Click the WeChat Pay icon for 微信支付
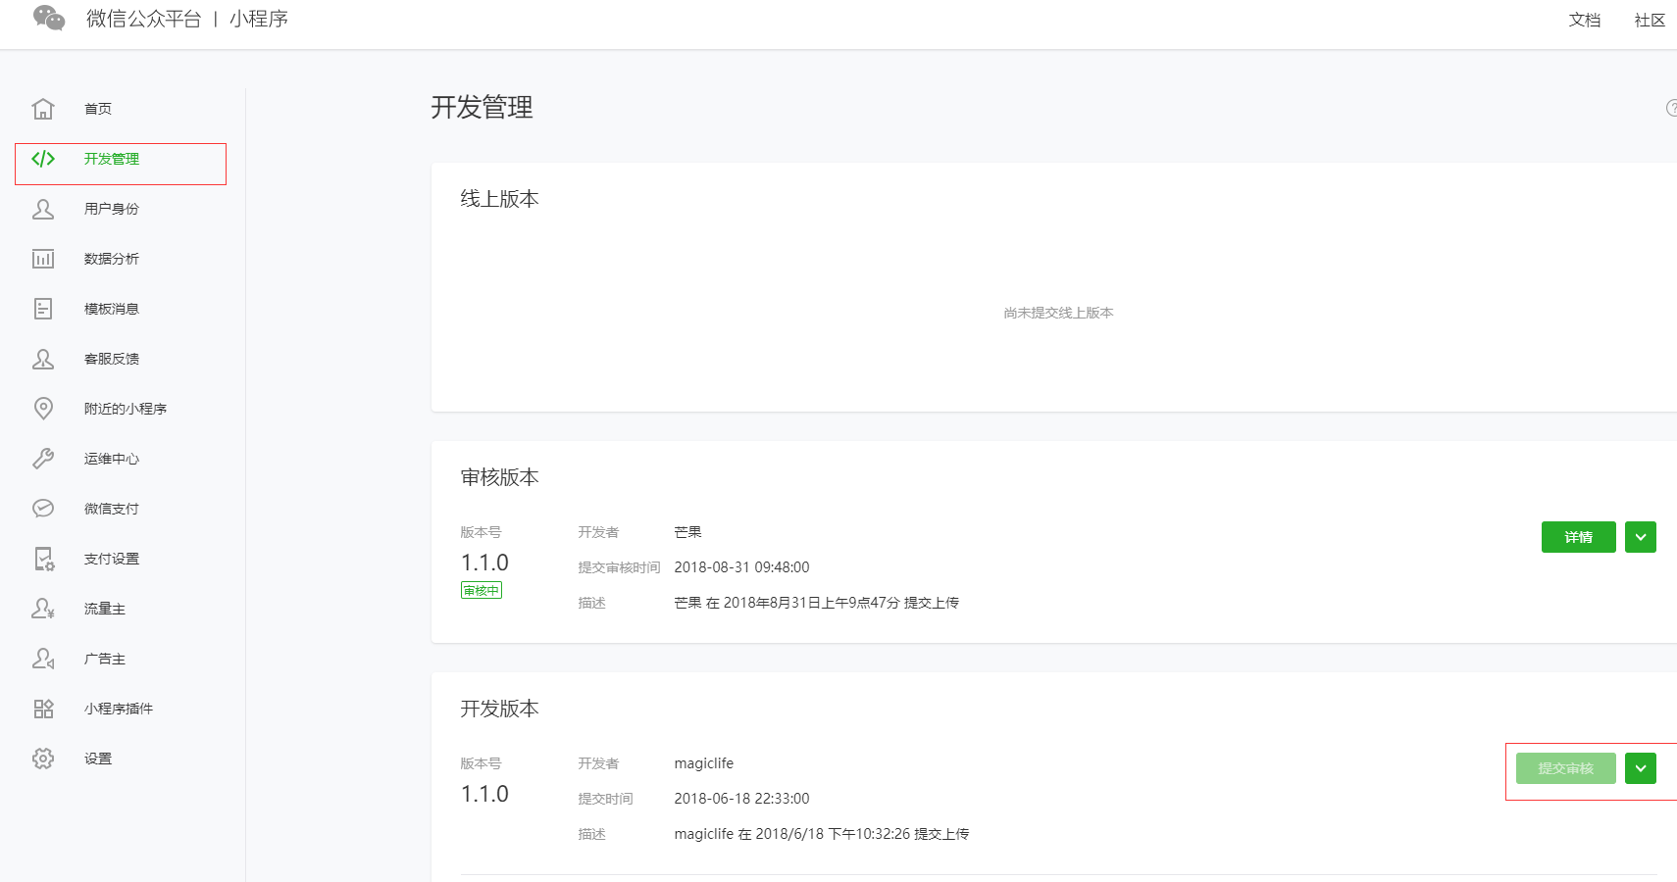Screen dimensions: 1677x882 tap(43, 509)
